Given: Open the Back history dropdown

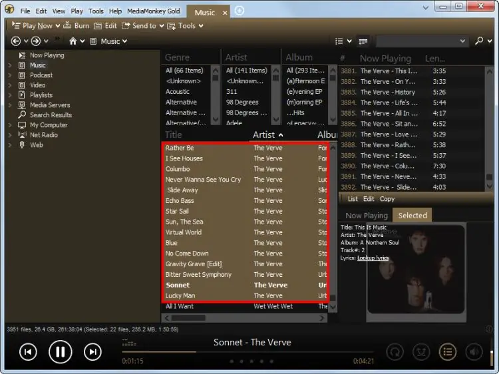Looking at the screenshot, I should 26,41.
